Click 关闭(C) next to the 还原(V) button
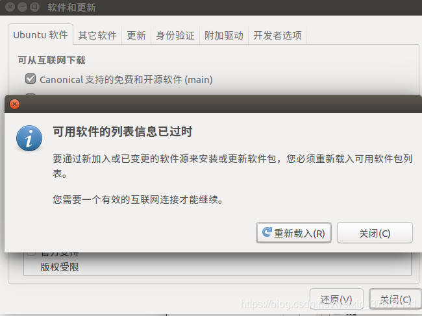This screenshot has height=316, width=422. [395, 299]
